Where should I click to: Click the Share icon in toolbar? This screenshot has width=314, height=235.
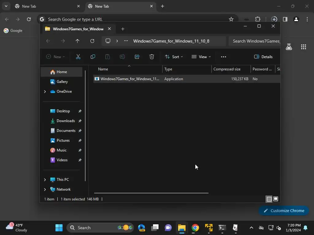click(x=137, y=57)
